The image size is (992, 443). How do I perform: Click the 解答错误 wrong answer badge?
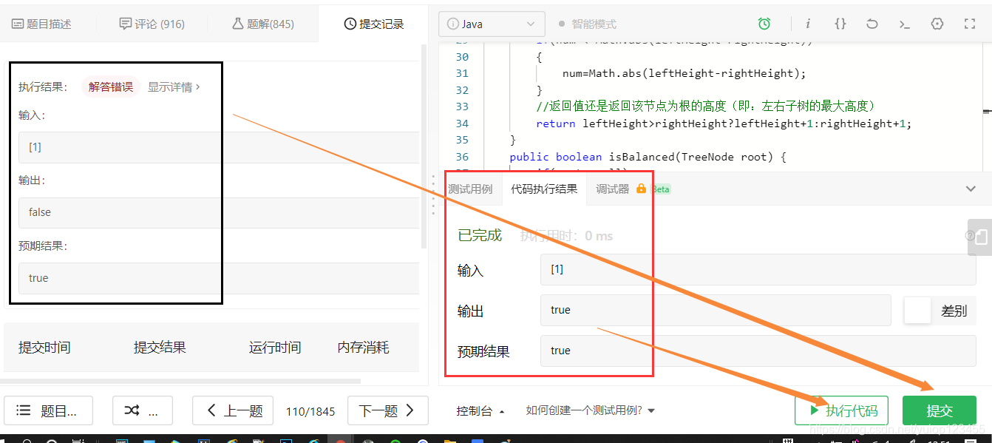point(111,87)
